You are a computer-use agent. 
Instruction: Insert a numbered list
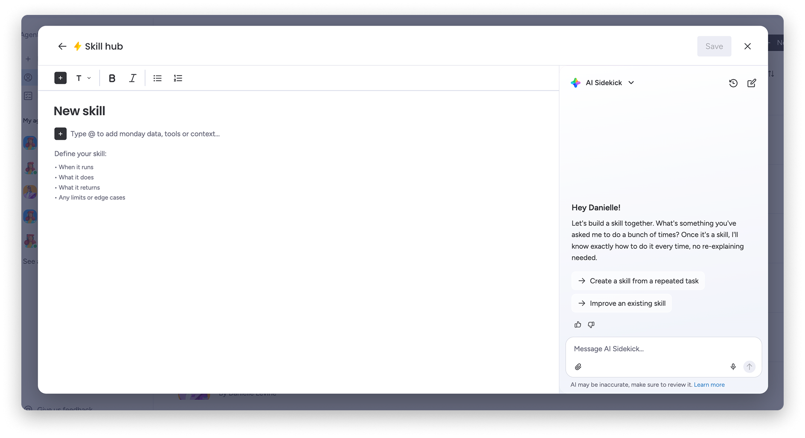[x=178, y=78]
